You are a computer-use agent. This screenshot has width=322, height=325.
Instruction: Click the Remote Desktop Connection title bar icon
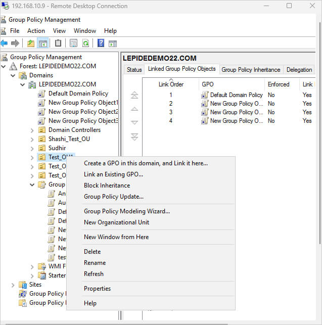click(x=5, y=6)
